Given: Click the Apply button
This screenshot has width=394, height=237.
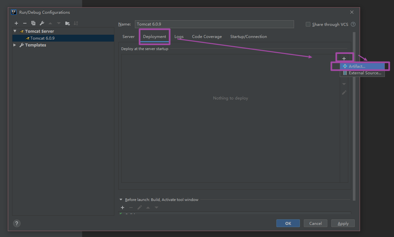Looking at the screenshot, I should (343, 223).
